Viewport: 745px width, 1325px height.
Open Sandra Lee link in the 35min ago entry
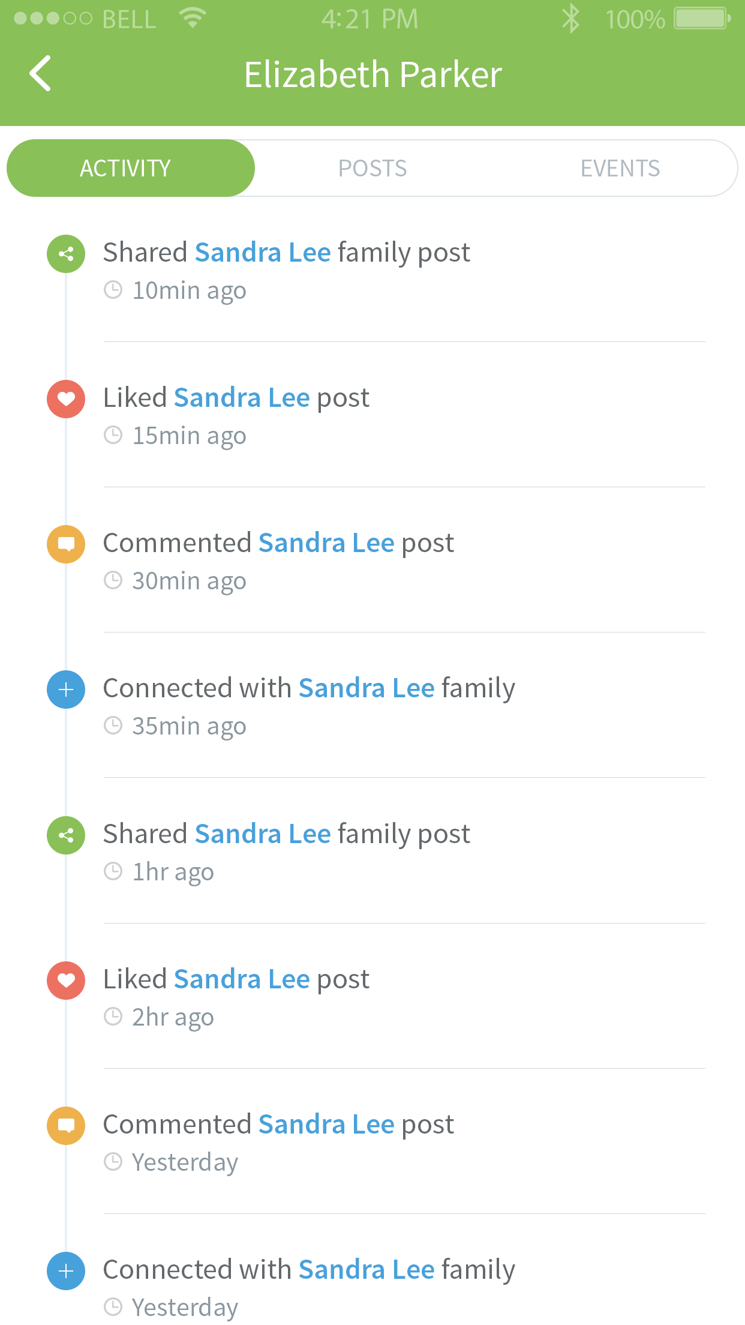[367, 688]
